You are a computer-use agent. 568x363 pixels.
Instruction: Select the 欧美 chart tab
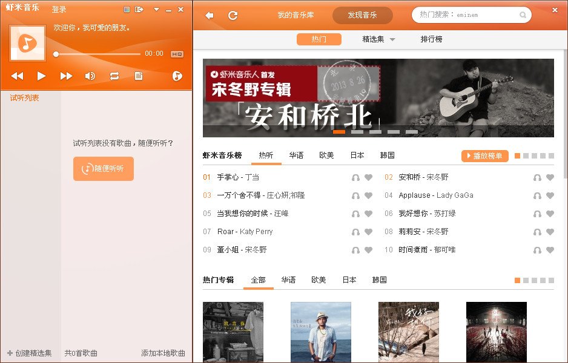click(x=326, y=155)
